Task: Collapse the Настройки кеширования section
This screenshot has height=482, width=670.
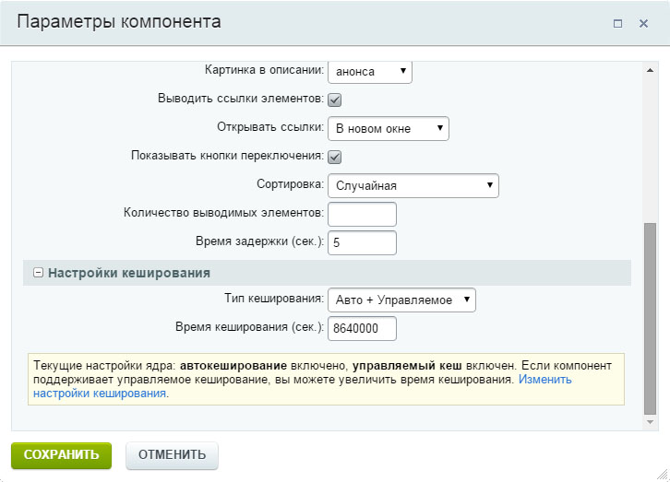Action: 38,273
